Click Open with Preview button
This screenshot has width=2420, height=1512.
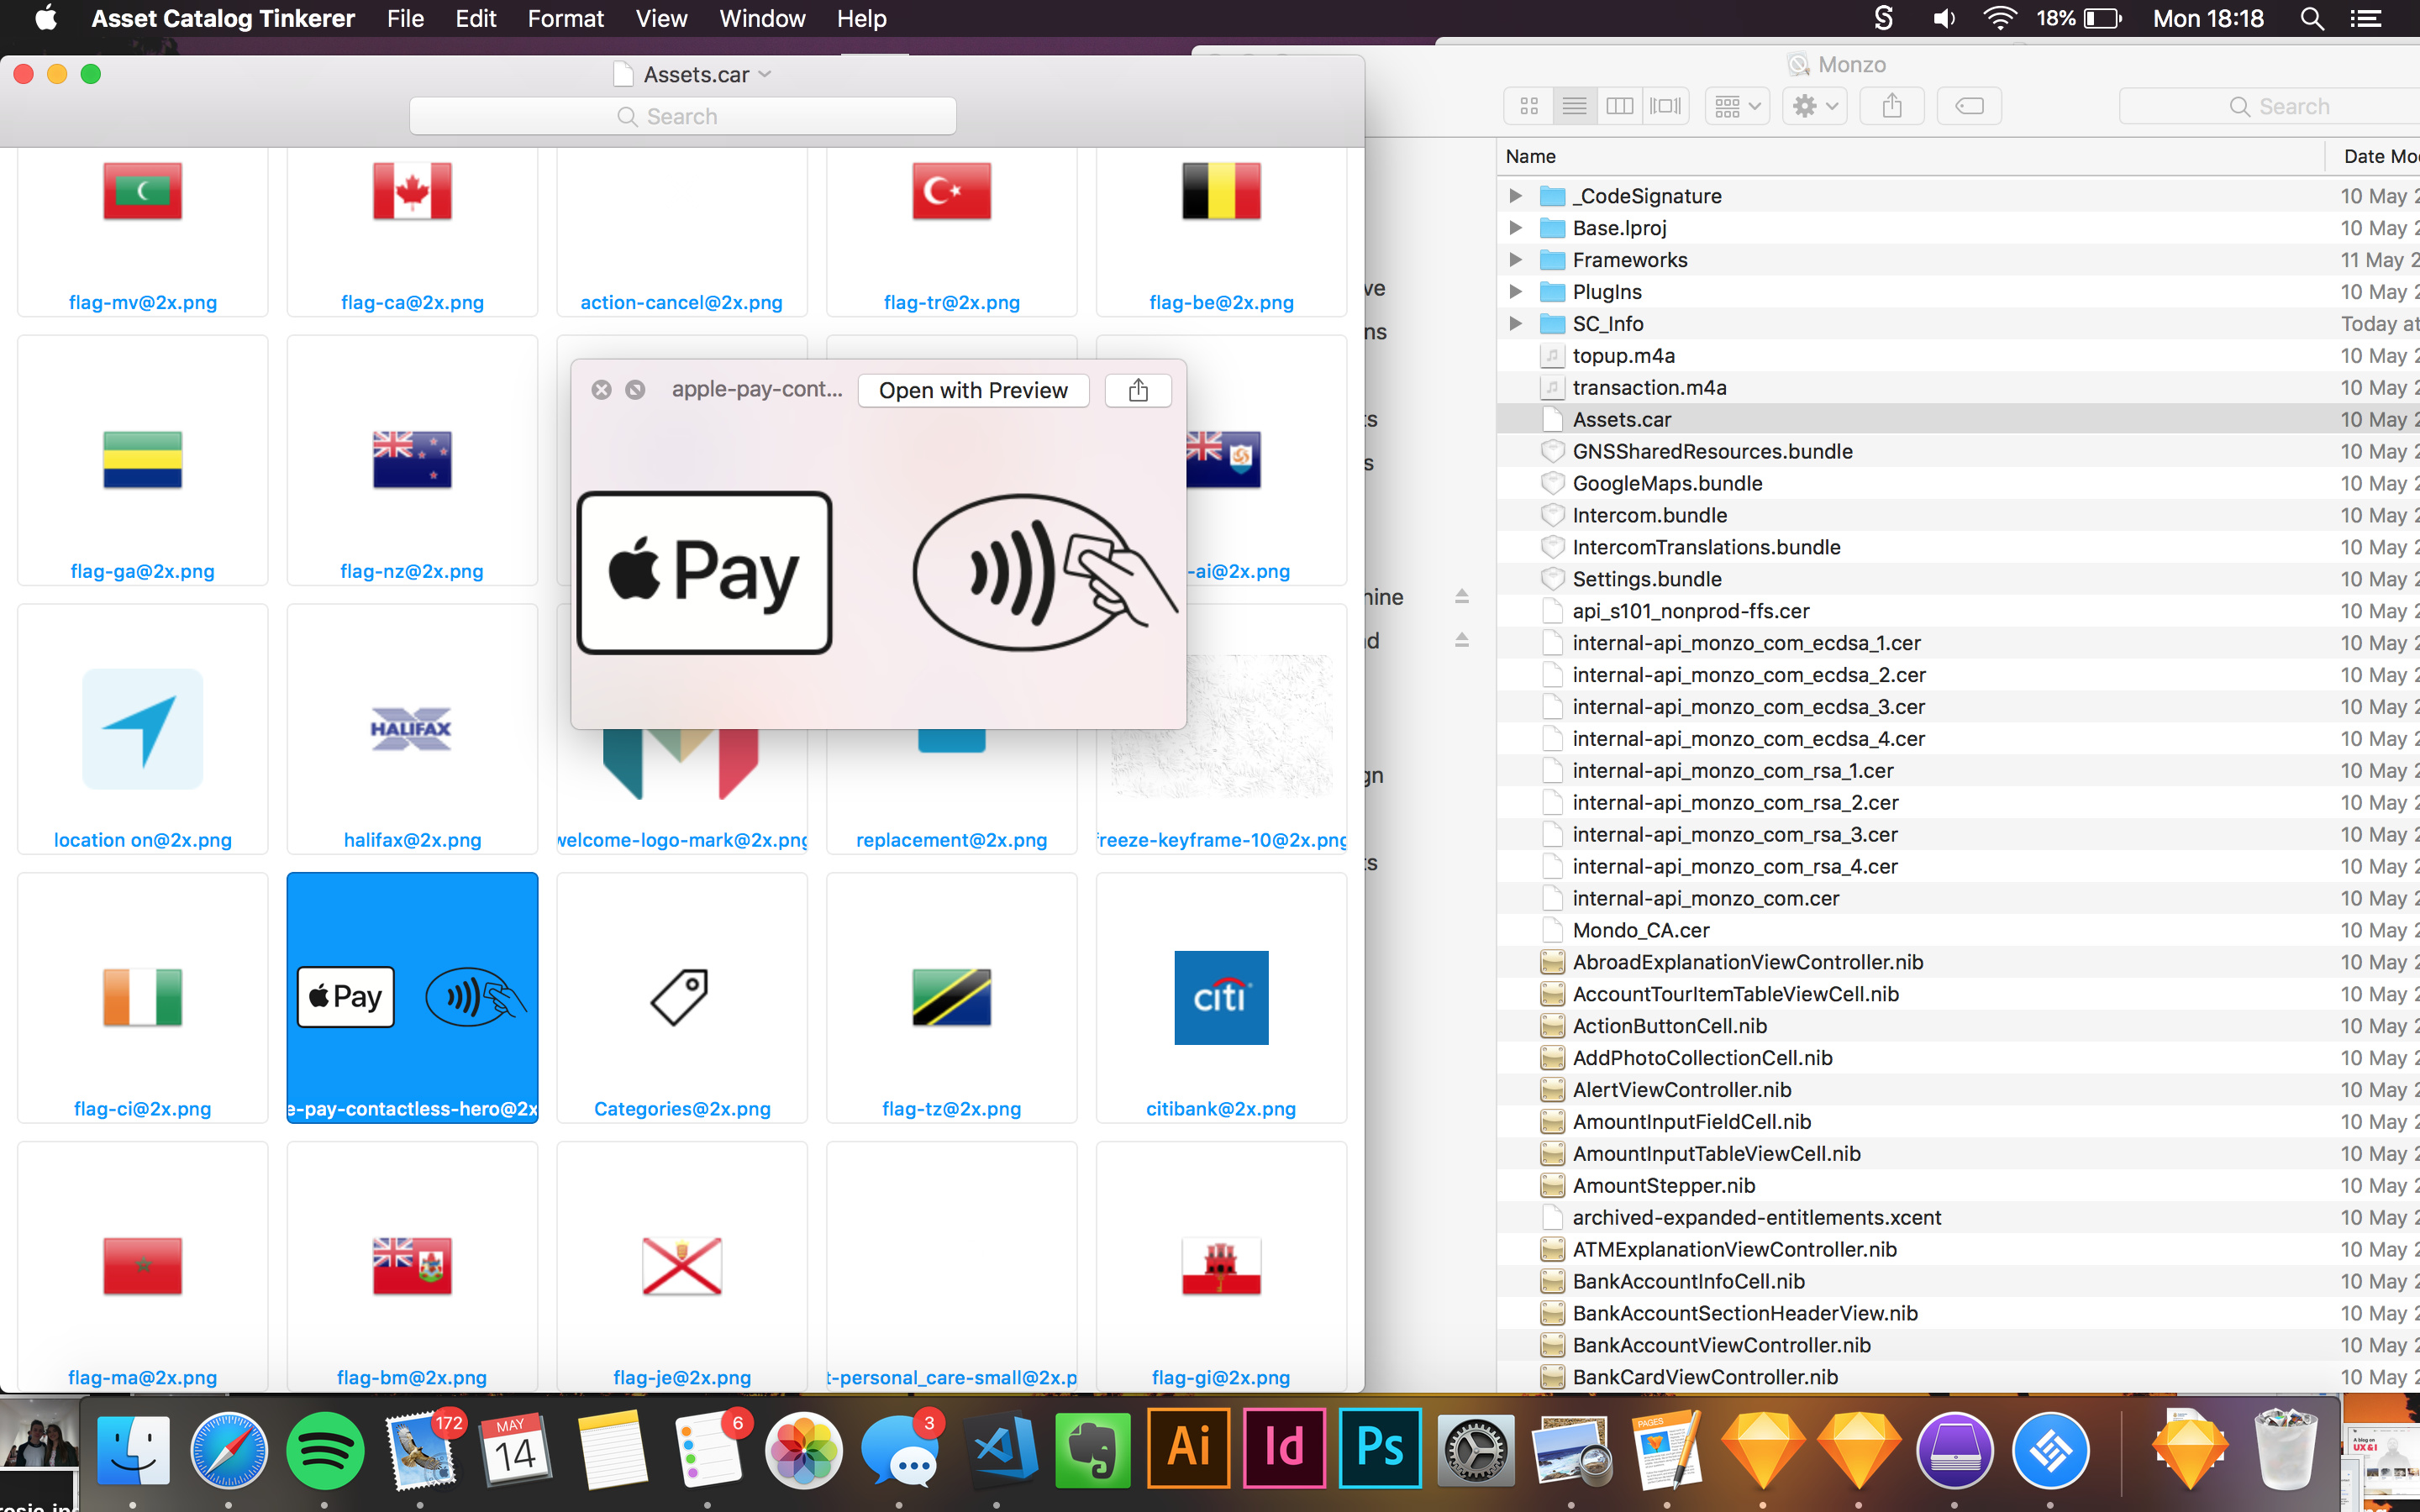pyautogui.click(x=973, y=390)
